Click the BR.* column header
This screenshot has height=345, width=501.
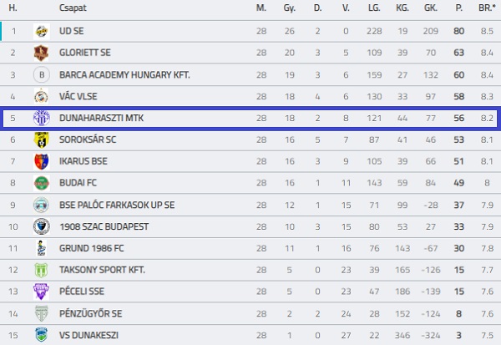[x=487, y=8]
